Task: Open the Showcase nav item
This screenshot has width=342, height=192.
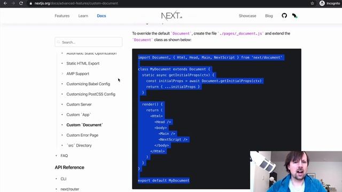Action: pos(247,16)
